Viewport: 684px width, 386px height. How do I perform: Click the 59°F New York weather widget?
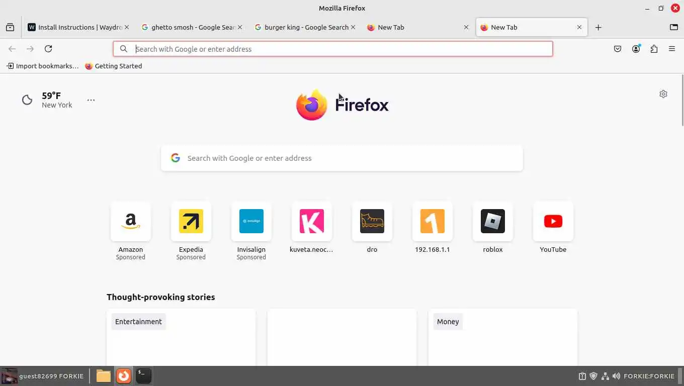point(48,100)
